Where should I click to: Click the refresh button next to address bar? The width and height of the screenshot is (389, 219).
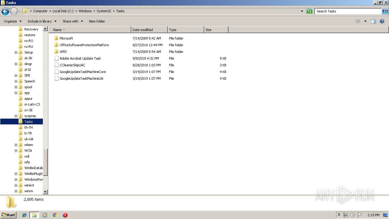309,11
